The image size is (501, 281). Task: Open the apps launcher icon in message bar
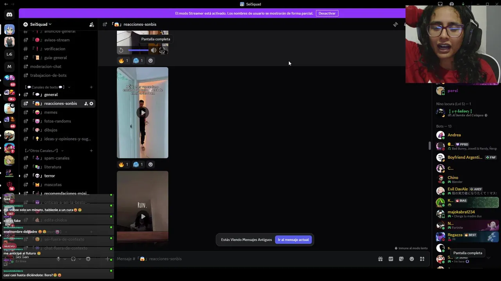click(x=422, y=259)
